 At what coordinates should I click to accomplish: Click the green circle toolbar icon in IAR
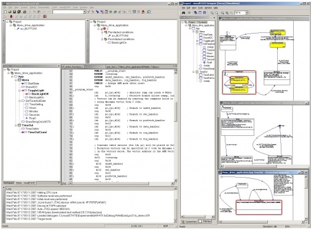click(x=111, y=12)
